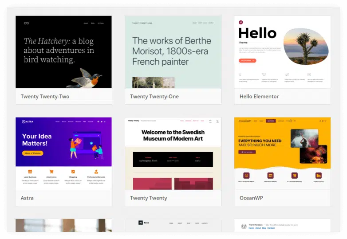Image resolution: width=347 pixels, height=239 pixels.
Task: Click the lightbulb icon in Hello preview
Action: [x=240, y=74]
